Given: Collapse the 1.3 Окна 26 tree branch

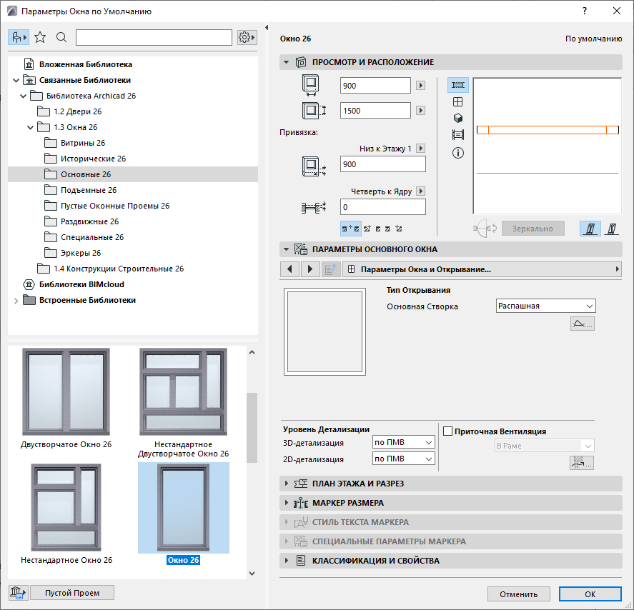Looking at the screenshot, I should point(31,126).
